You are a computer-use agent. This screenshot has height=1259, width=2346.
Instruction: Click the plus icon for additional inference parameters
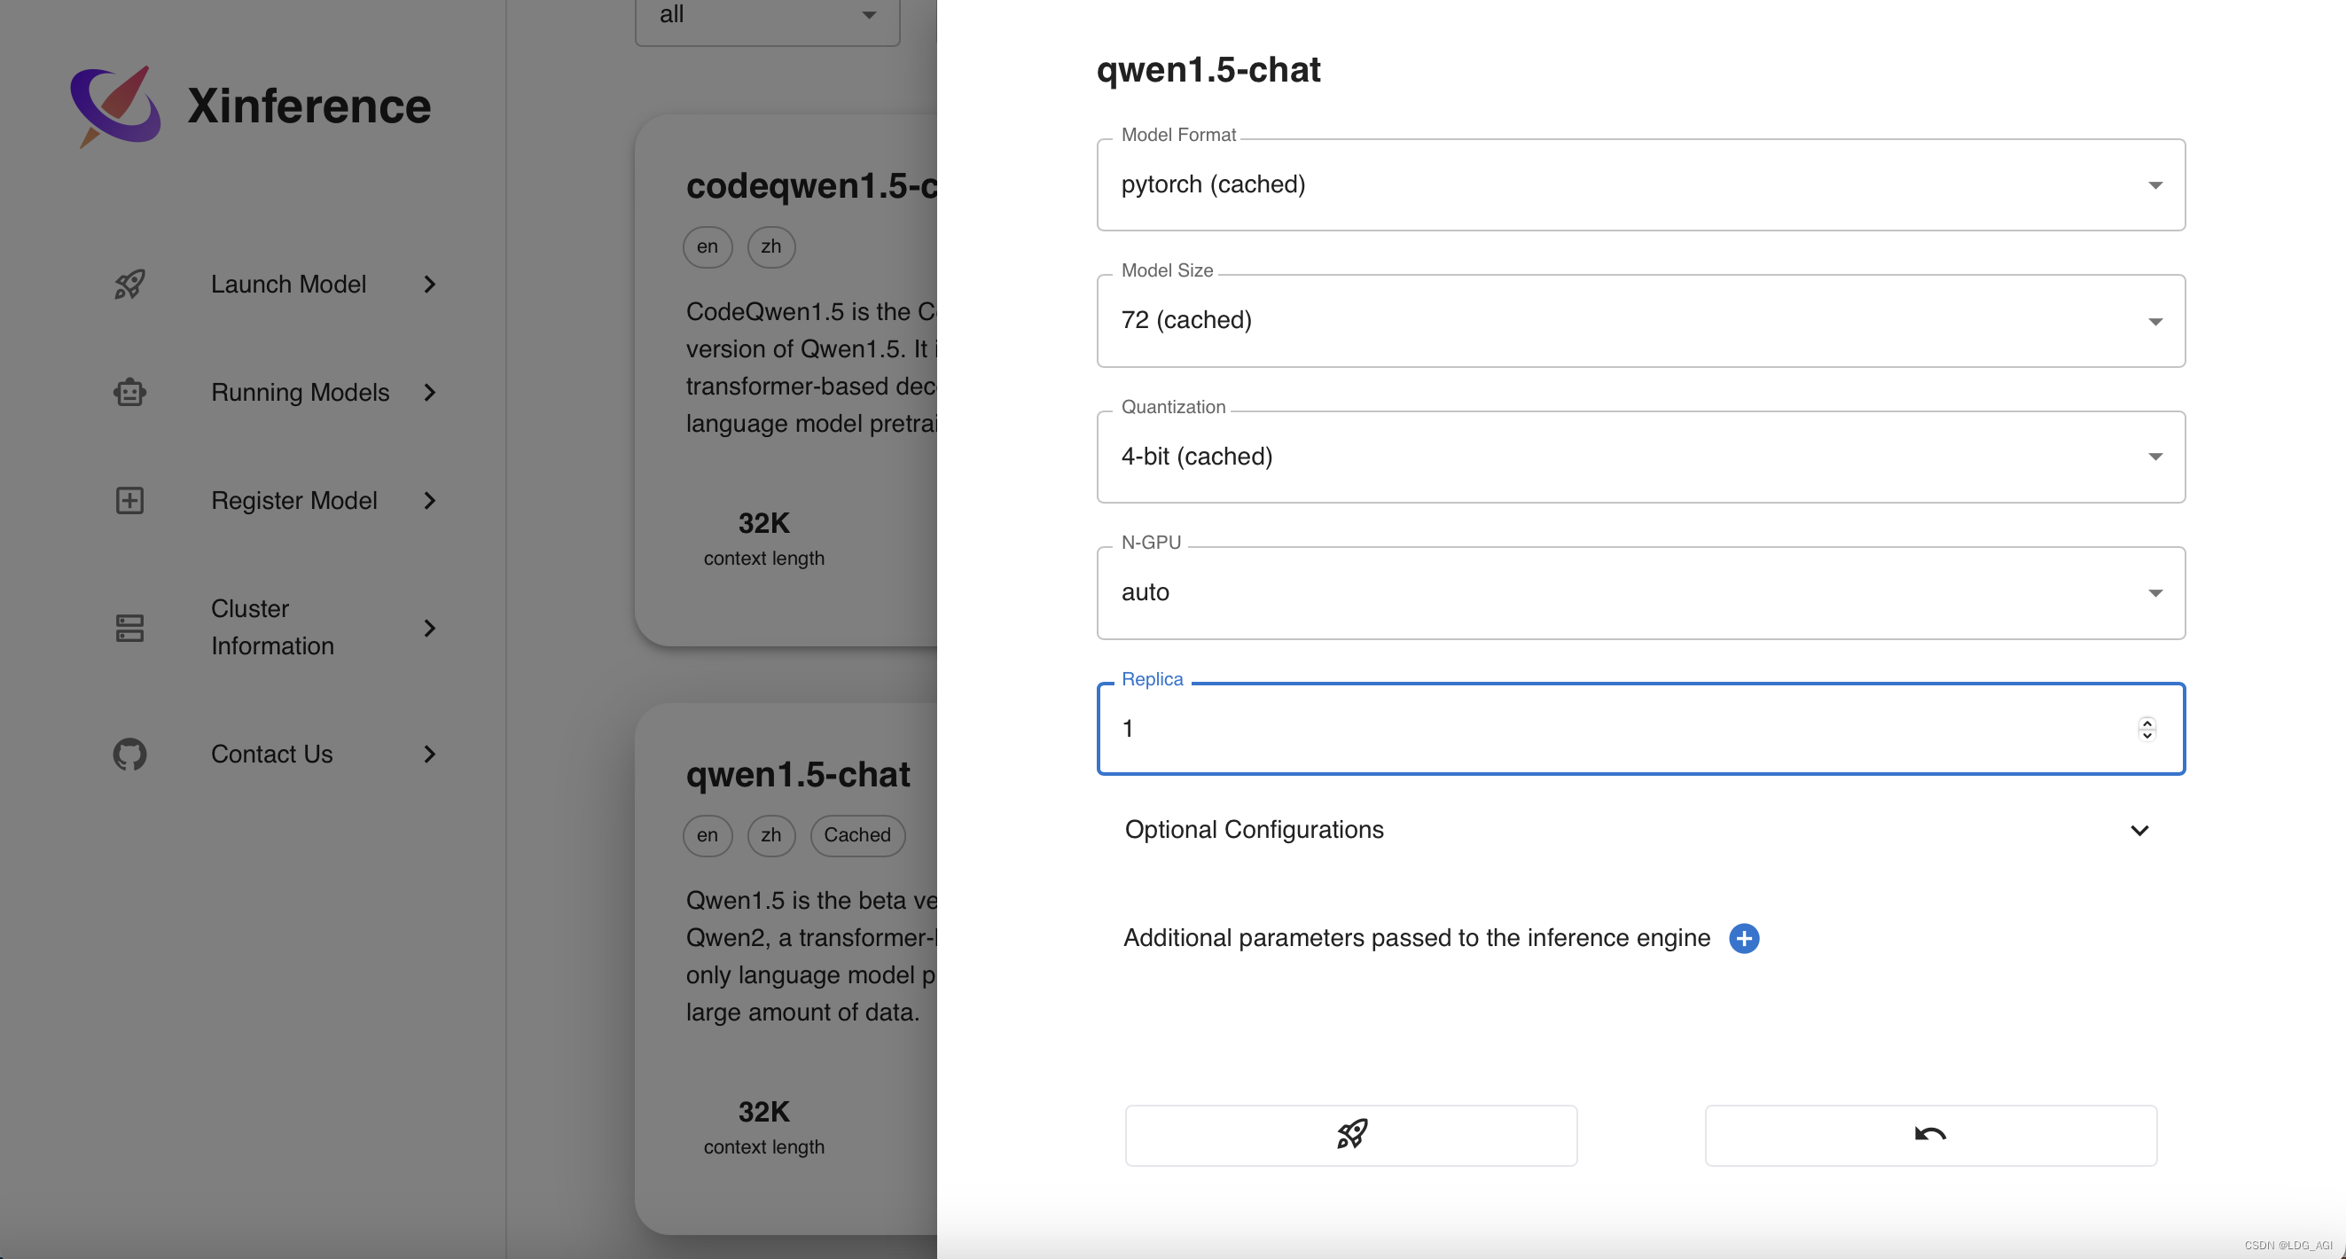1744,938
